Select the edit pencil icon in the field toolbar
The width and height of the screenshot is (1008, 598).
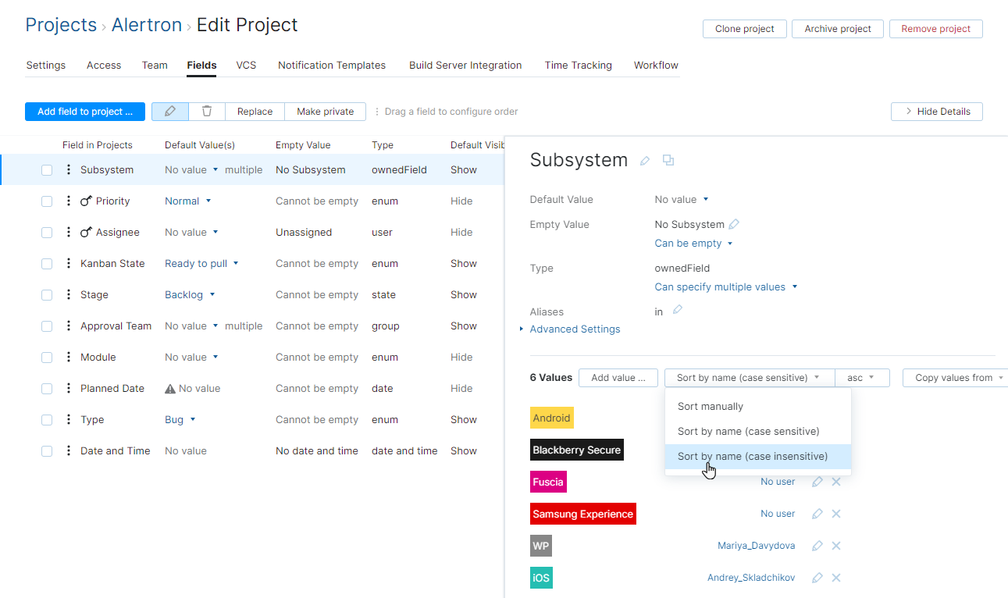point(169,111)
